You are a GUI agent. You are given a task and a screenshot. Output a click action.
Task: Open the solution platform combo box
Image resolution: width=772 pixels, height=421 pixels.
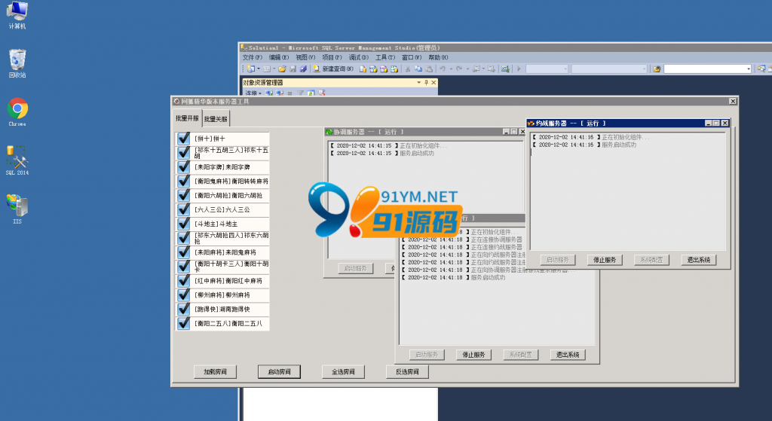[x=609, y=69]
